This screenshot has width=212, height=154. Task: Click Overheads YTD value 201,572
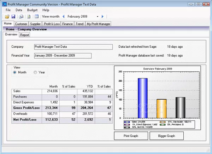coord(88,114)
